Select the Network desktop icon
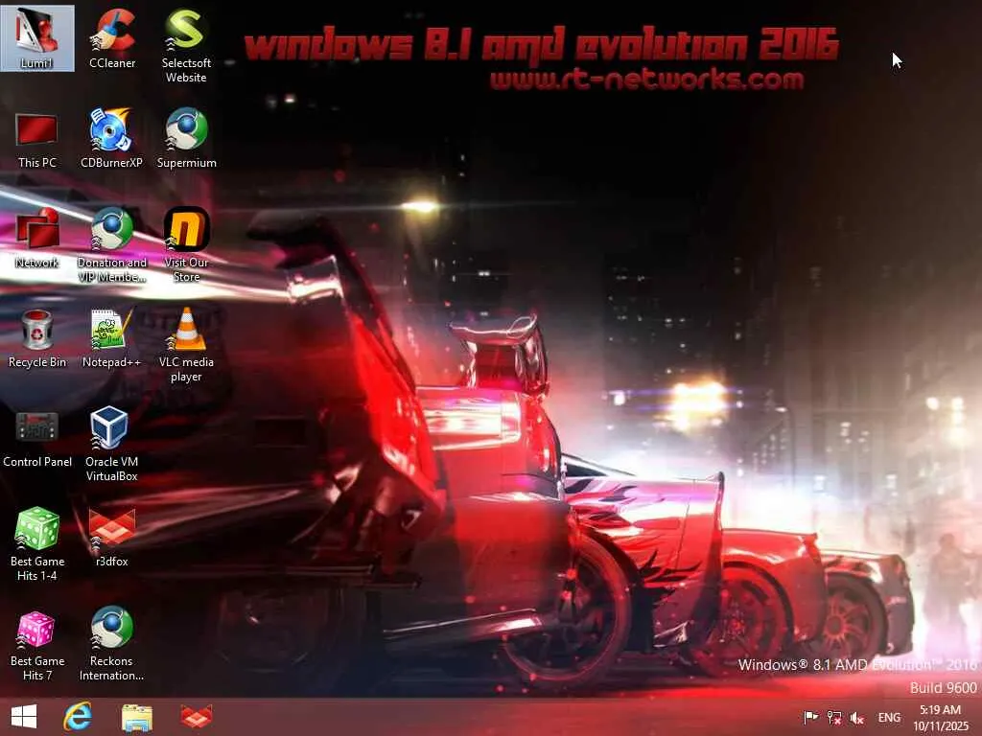982x736 pixels. point(37,239)
